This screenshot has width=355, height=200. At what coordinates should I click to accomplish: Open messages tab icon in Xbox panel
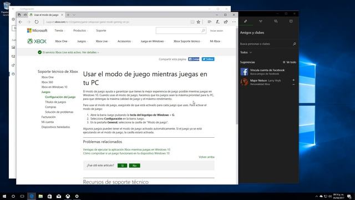tap(276, 21)
